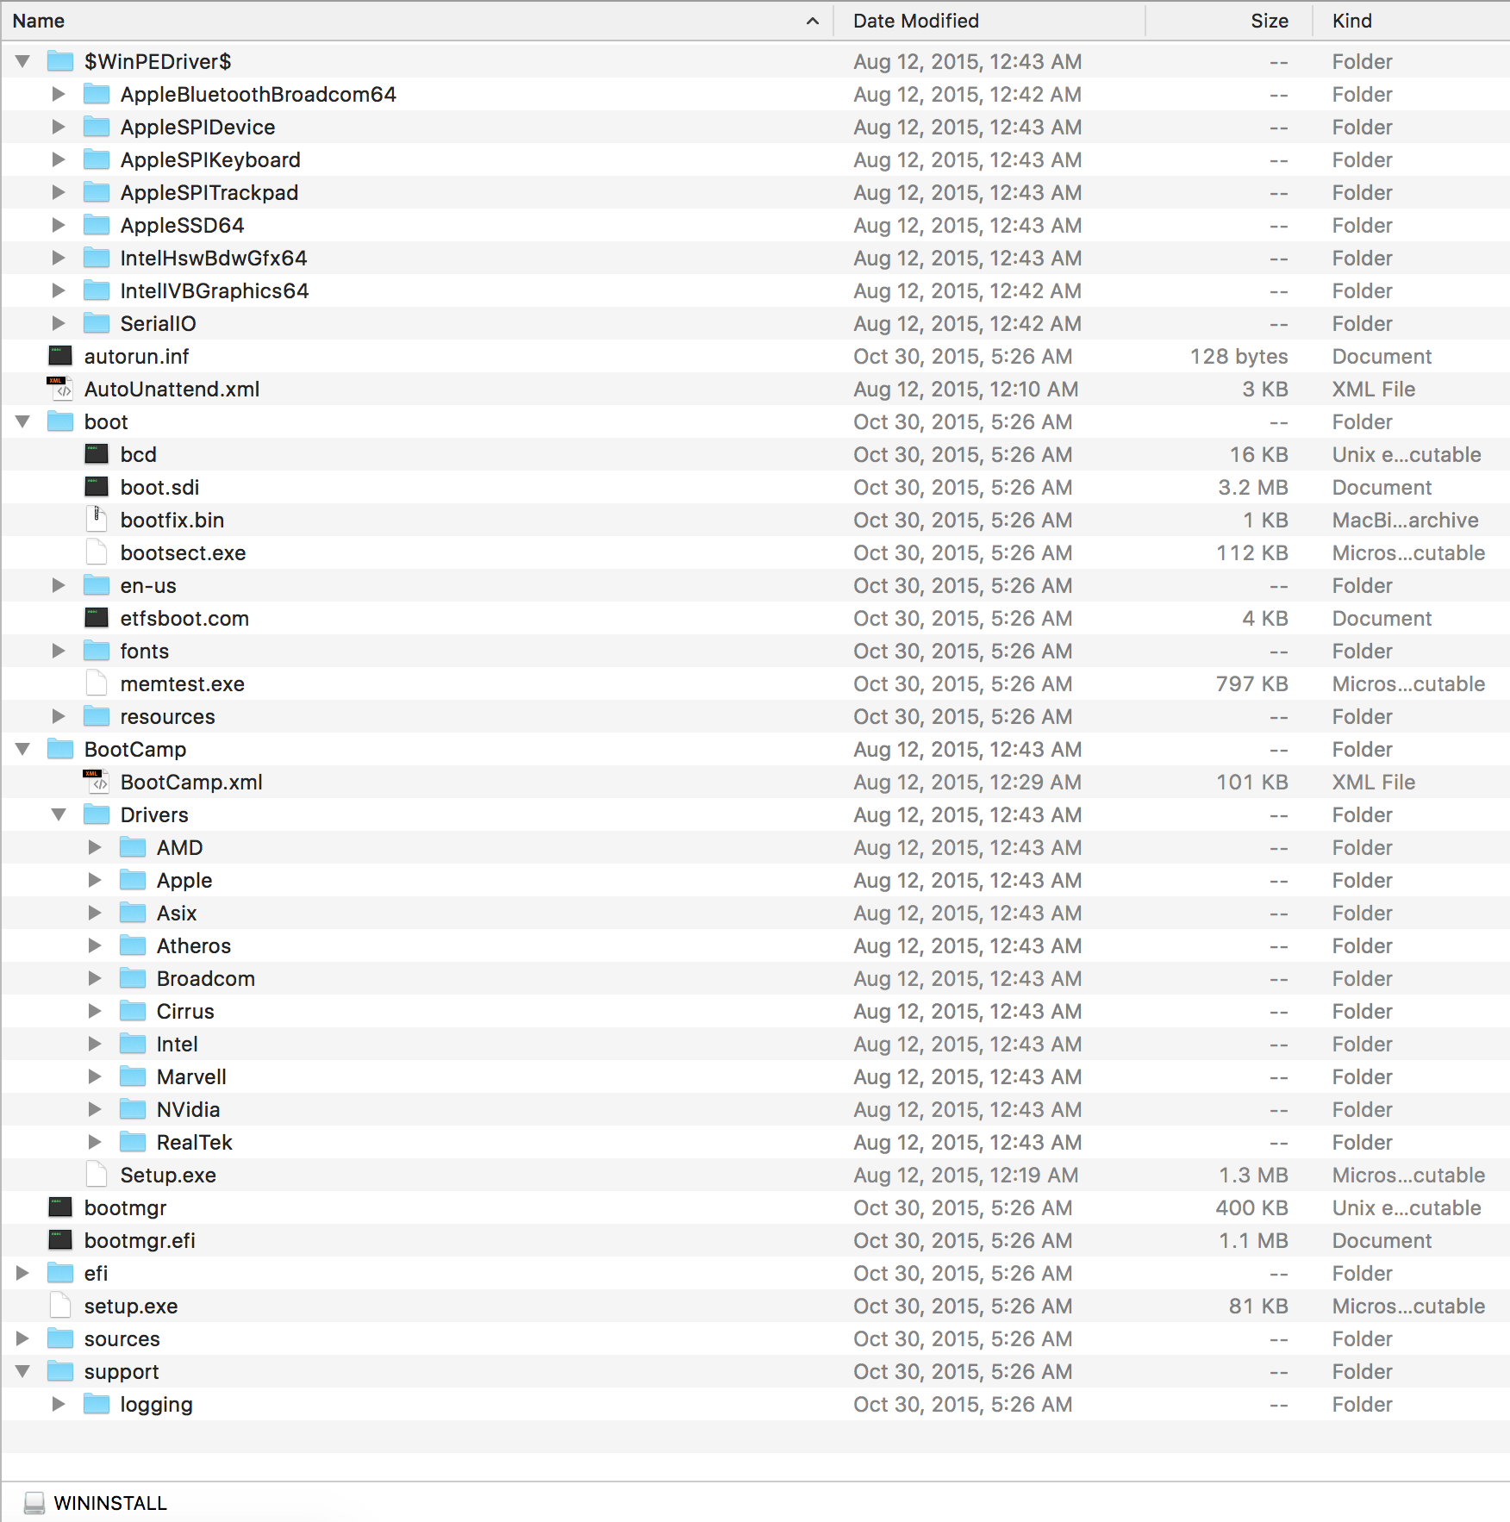Collapse the $WinPEDriver$ folder
This screenshot has height=1522, width=1510.
22,61
